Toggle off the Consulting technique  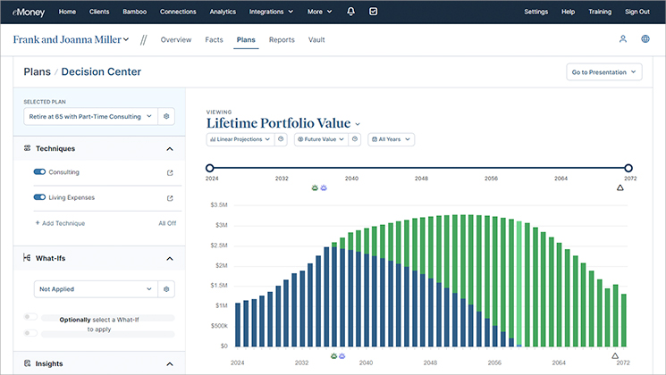pyautogui.click(x=39, y=171)
